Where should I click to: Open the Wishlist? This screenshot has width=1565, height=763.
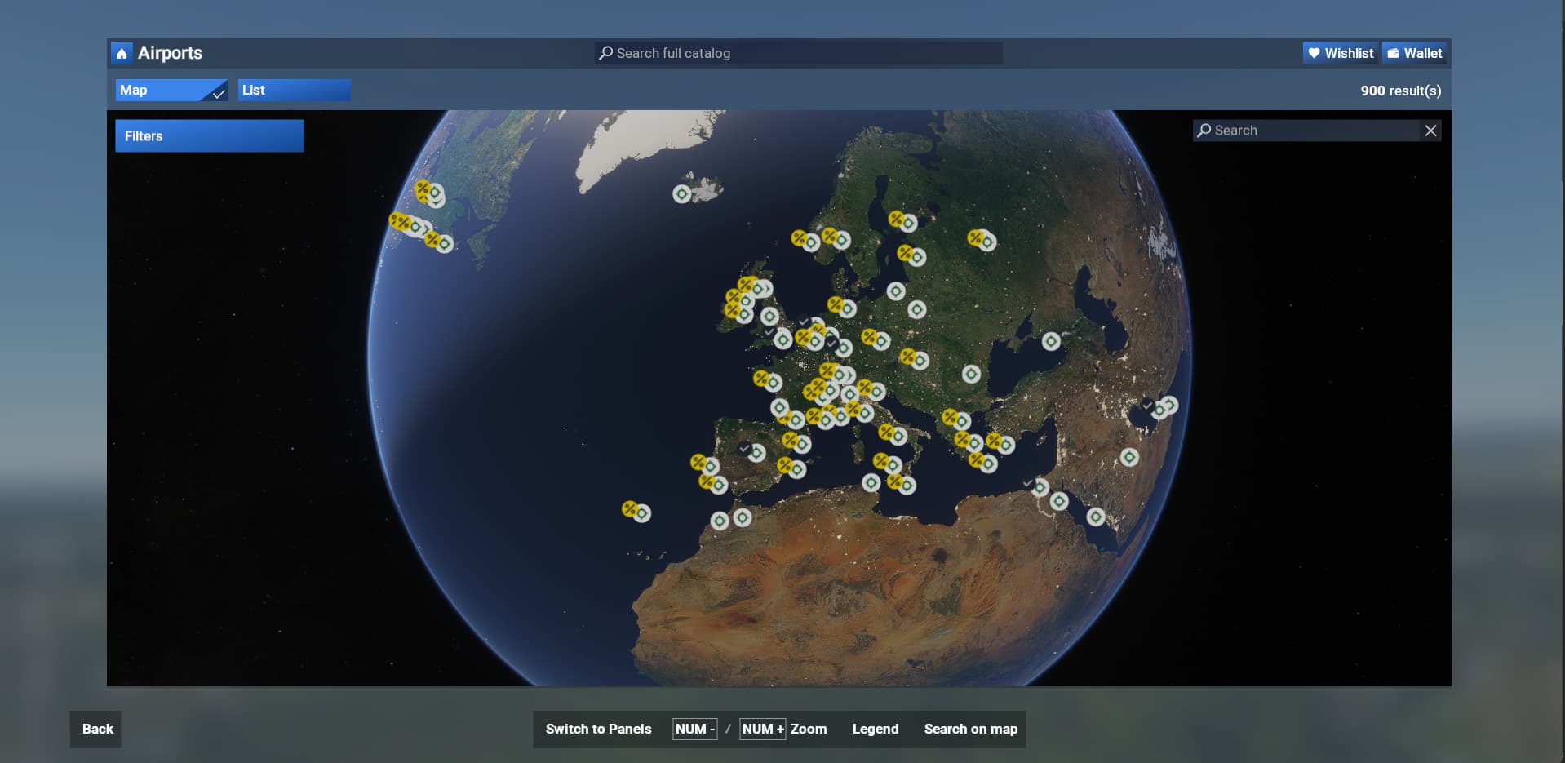(x=1340, y=53)
